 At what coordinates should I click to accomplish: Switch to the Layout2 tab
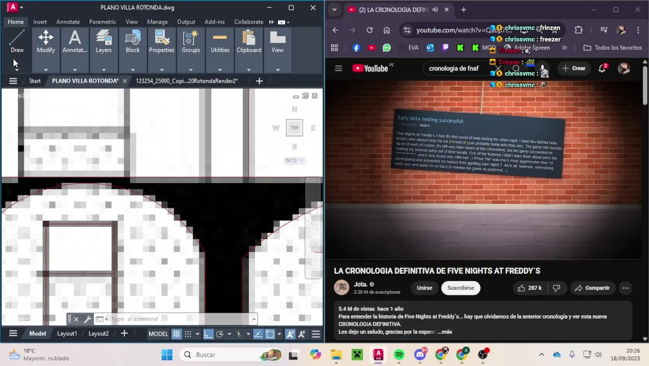click(99, 333)
